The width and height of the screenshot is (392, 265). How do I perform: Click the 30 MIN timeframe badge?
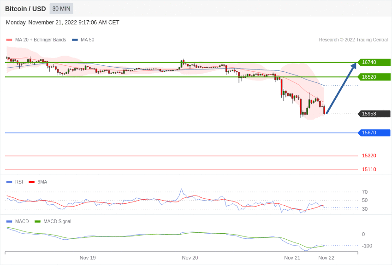(x=61, y=9)
